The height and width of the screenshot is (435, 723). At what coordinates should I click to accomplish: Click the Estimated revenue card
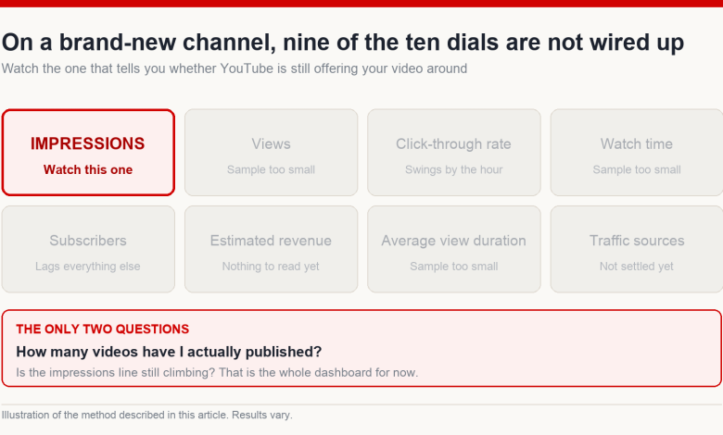click(271, 249)
